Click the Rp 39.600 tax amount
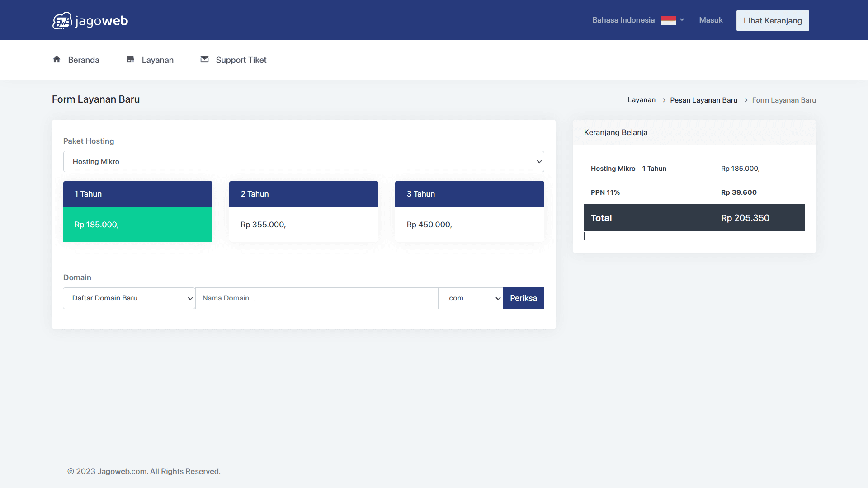Image resolution: width=868 pixels, height=488 pixels. tap(739, 192)
